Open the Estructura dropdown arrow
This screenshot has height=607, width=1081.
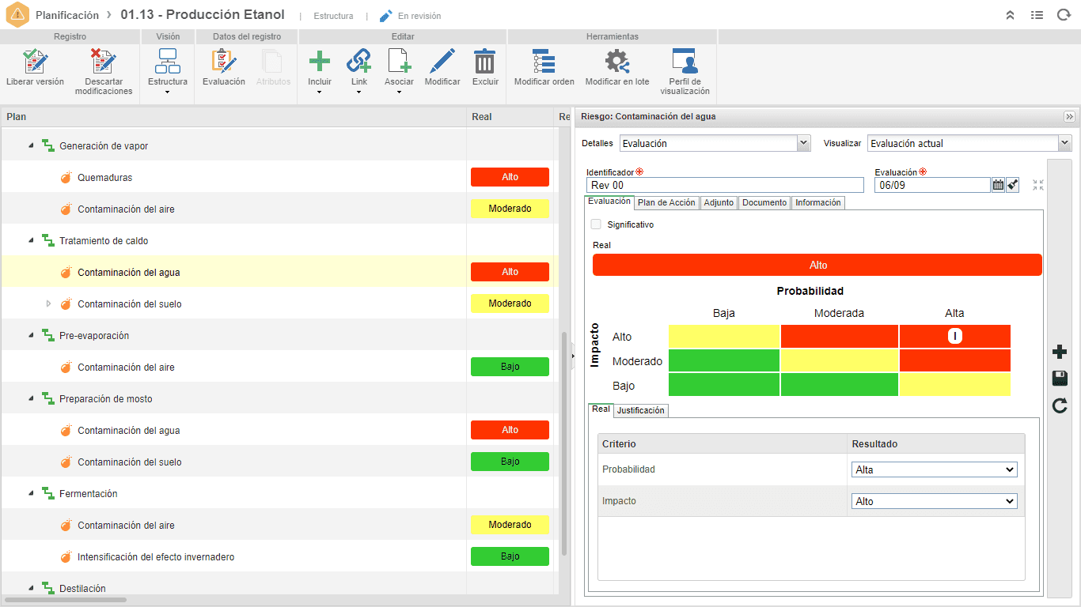pos(168,92)
